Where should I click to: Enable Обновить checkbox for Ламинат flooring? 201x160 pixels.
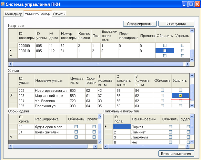170,132
